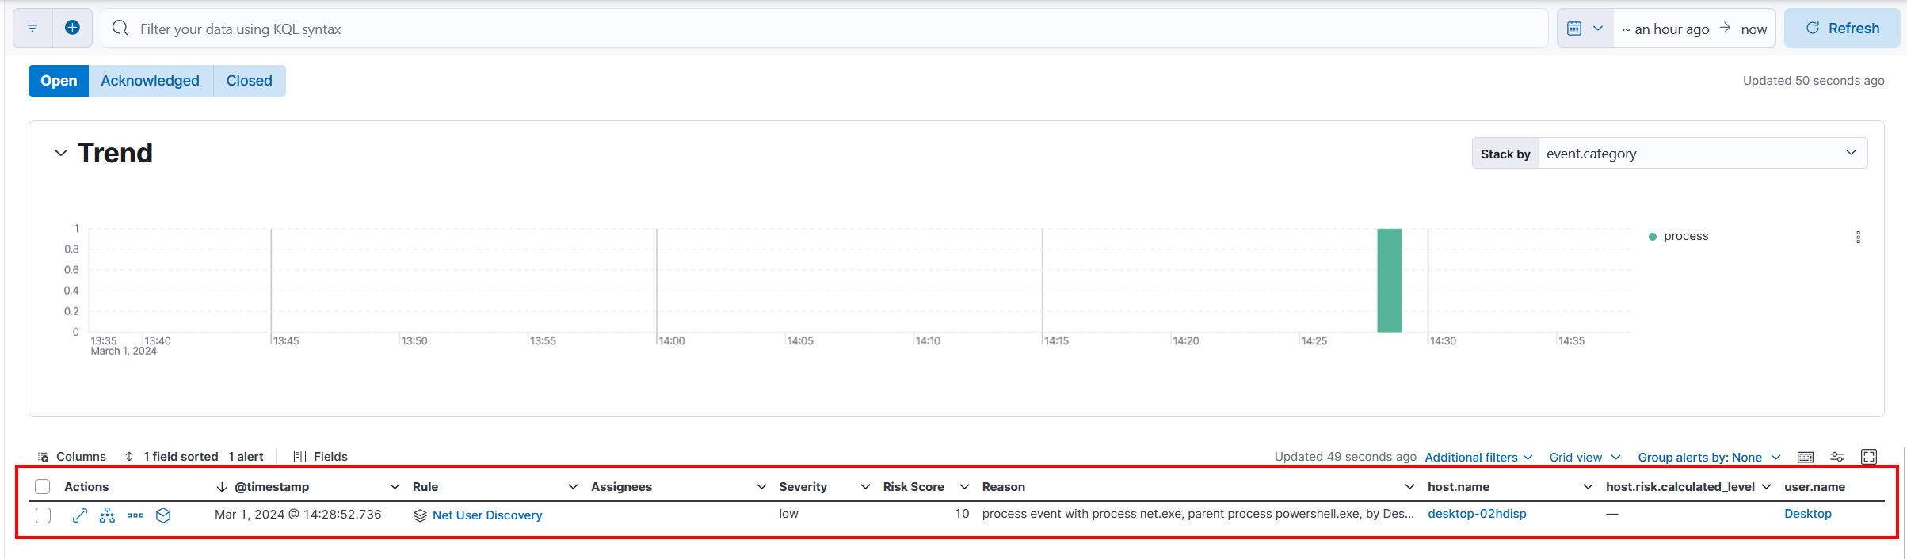The width and height of the screenshot is (1907, 559).
Task: Open keyboard shortcuts icon above table
Action: pyautogui.click(x=1806, y=457)
